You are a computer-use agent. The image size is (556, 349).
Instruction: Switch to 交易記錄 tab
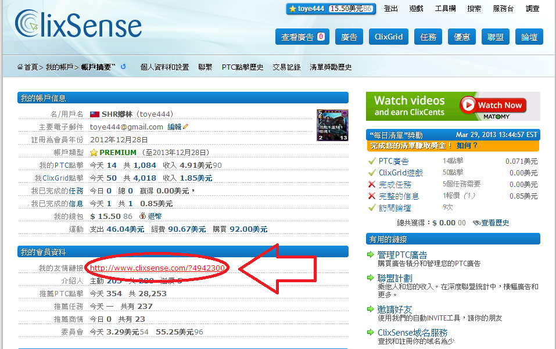pyautogui.click(x=286, y=67)
